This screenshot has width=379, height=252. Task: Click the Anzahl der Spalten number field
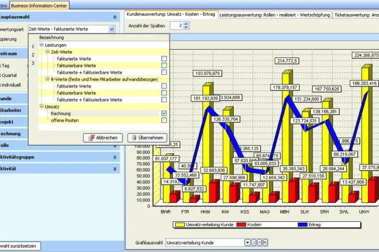(177, 26)
